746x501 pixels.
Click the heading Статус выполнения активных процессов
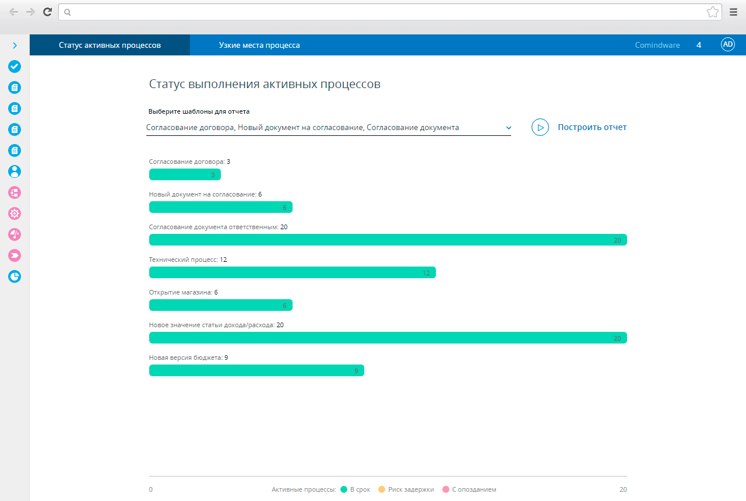pyautogui.click(x=265, y=84)
